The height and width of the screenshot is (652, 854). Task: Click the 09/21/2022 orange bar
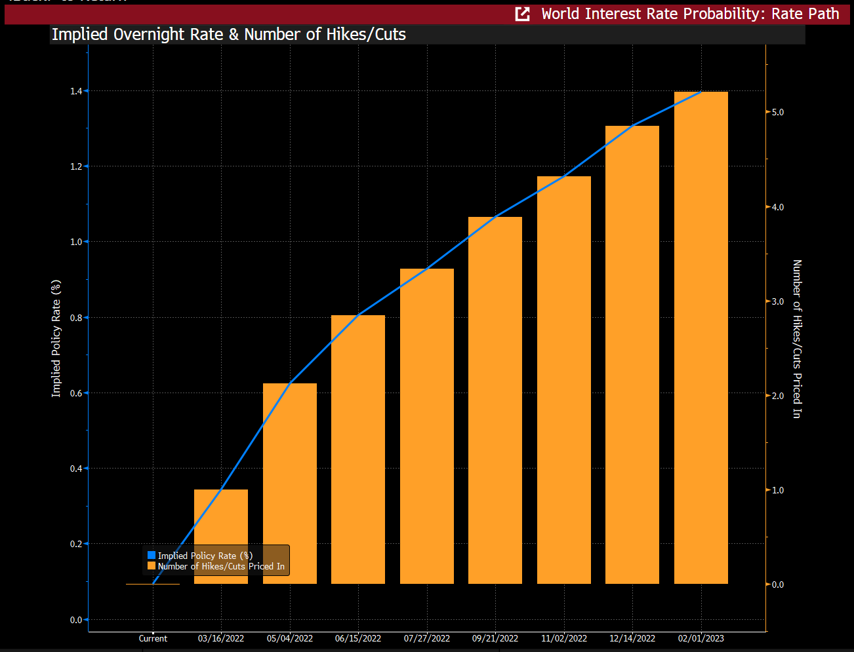[x=495, y=400]
